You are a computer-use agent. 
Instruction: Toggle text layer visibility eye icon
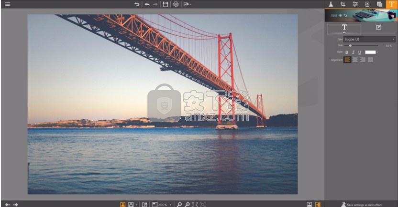(x=341, y=15)
